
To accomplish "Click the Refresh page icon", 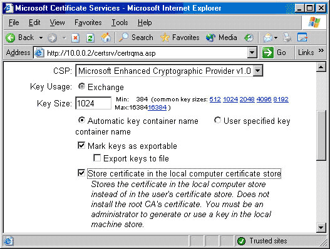I will pyautogui.click(x=90, y=38).
